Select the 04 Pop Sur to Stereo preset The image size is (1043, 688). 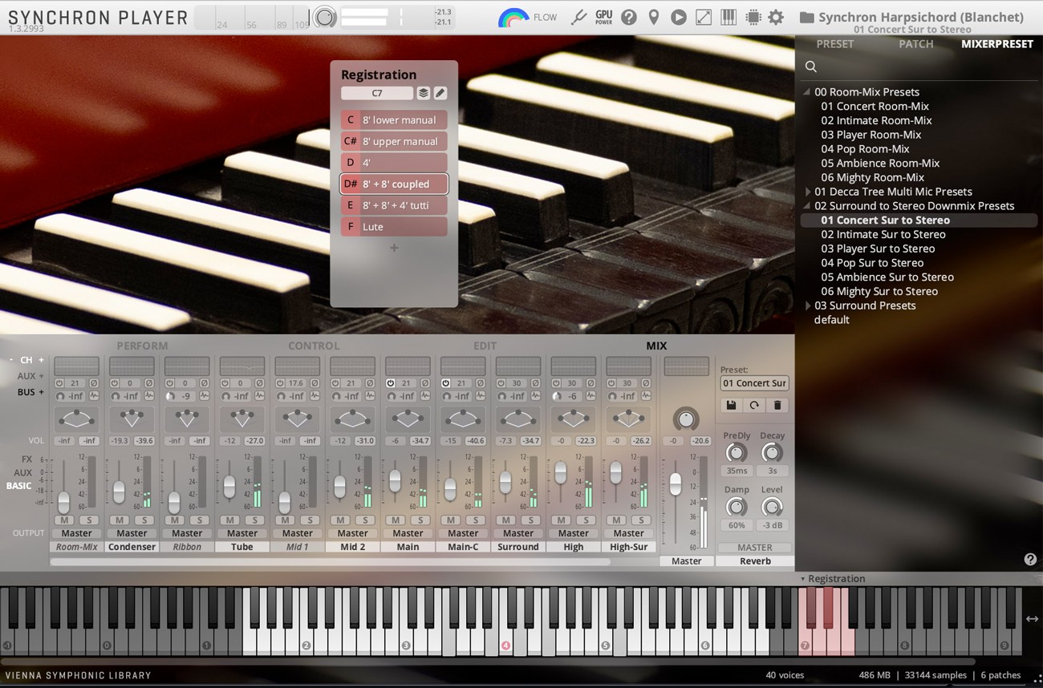871,262
